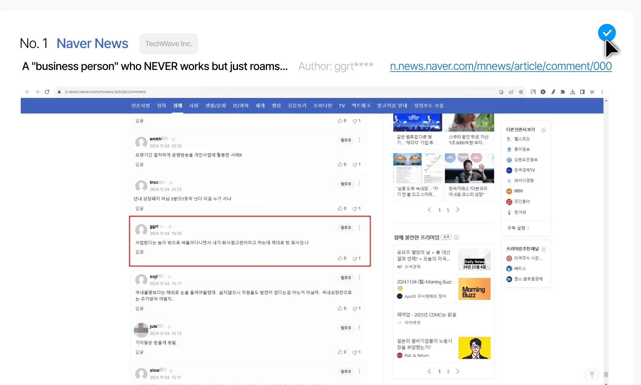Jump to top with the up-arrow button

pyautogui.click(x=592, y=375)
